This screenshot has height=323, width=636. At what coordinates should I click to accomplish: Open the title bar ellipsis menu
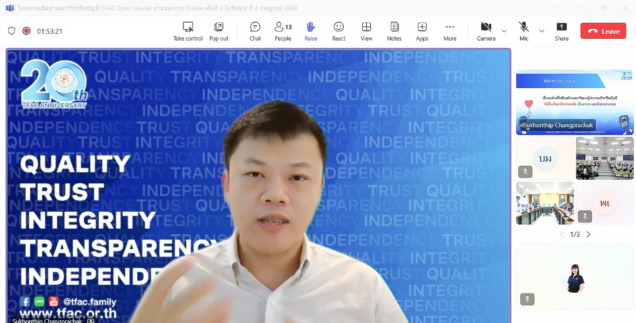tap(559, 8)
